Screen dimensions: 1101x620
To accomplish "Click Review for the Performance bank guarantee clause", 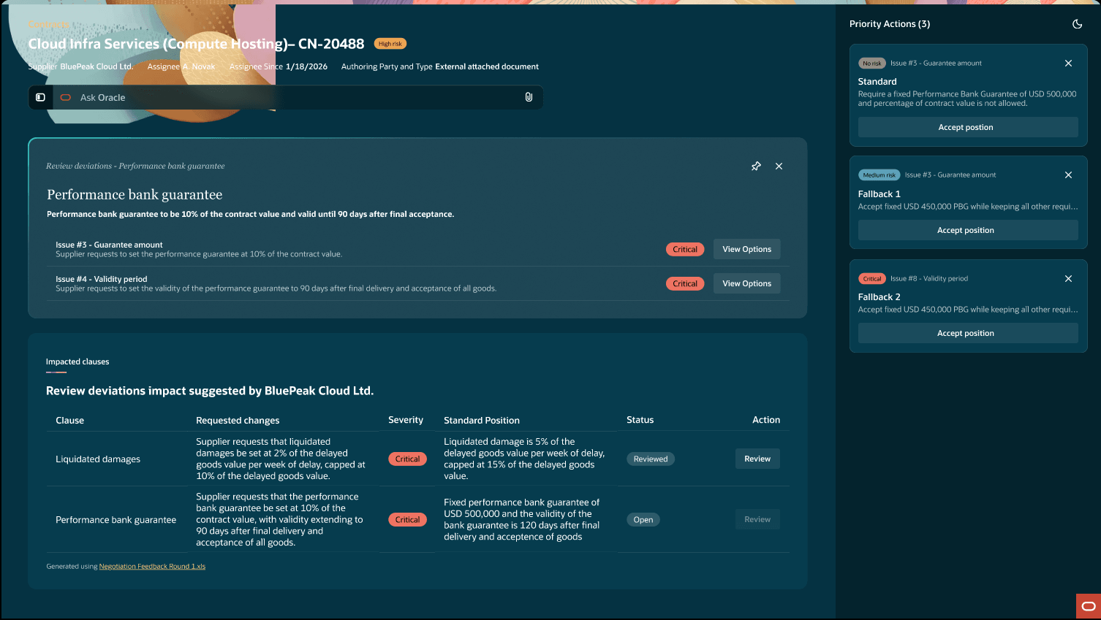I will [757, 519].
